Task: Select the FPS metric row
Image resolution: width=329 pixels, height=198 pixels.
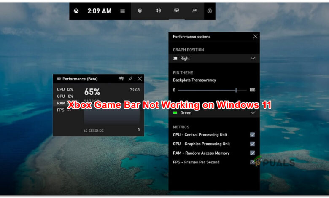Action: 65,110
